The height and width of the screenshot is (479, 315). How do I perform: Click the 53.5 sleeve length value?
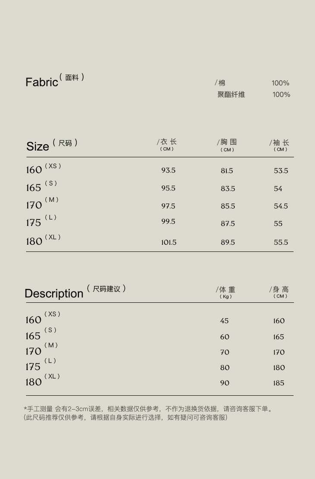tap(281, 171)
